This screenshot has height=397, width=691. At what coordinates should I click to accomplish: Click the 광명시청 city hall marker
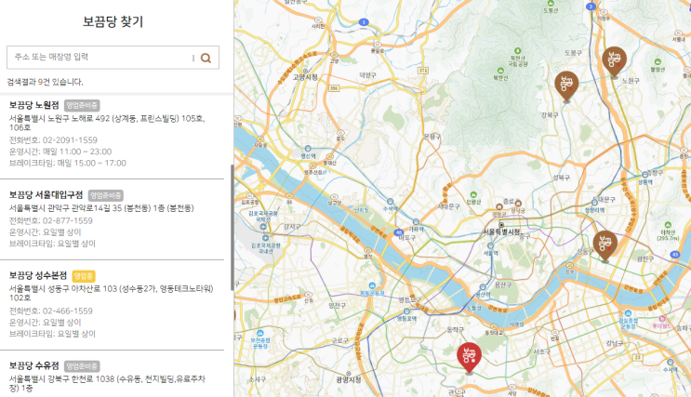click(x=348, y=373)
